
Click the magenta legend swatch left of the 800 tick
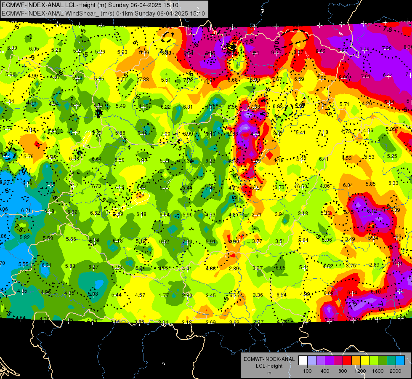pyautogui.click(x=338, y=360)
